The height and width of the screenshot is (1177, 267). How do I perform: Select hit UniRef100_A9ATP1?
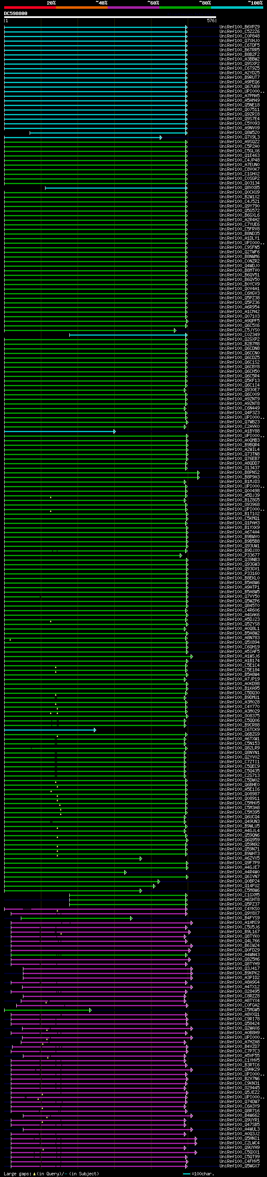[x=239, y=587]
